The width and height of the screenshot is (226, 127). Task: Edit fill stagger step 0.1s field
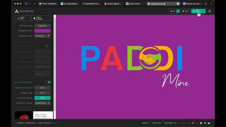pos(42,93)
